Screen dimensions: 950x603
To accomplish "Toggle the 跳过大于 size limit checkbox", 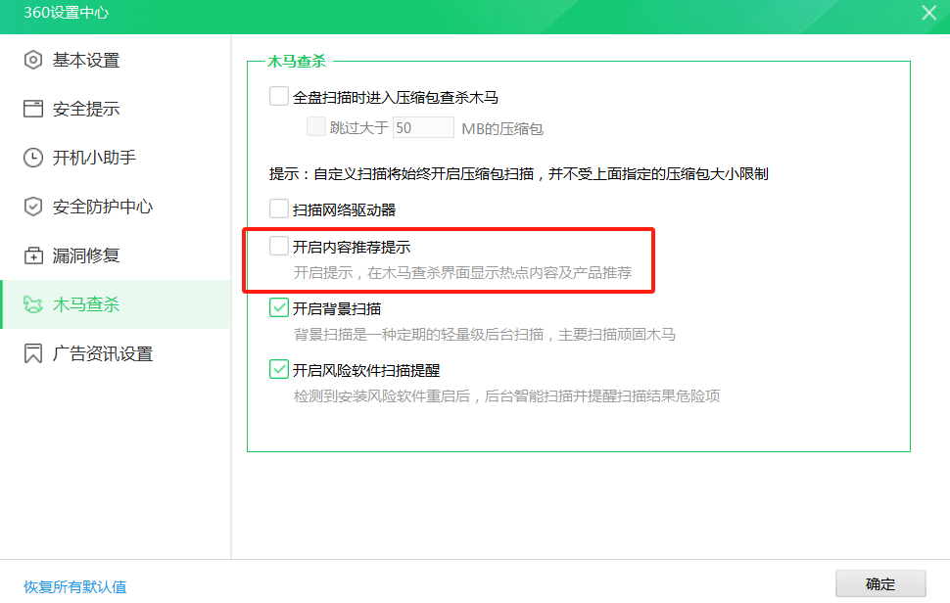I will pyautogui.click(x=315, y=127).
